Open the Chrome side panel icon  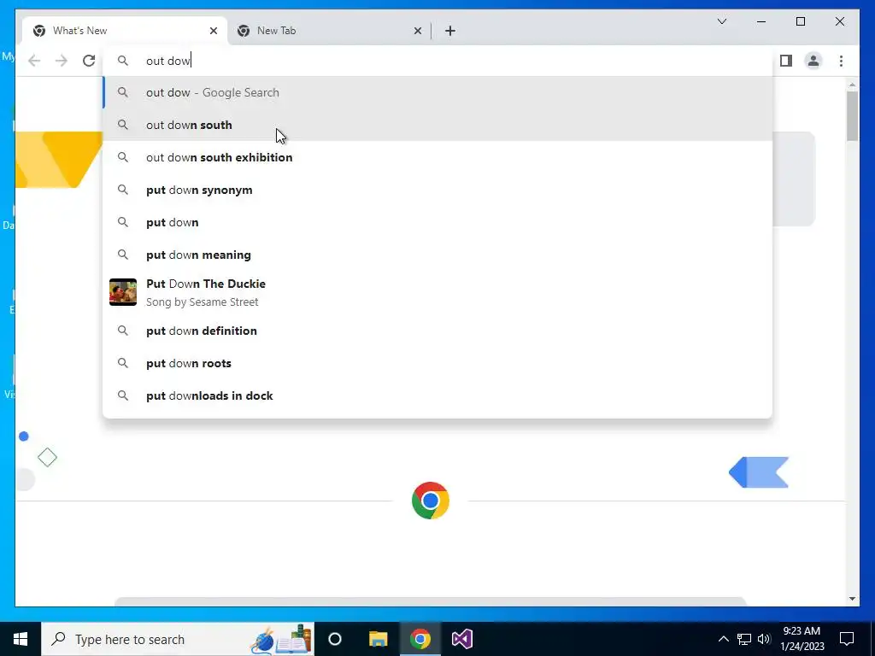(786, 61)
